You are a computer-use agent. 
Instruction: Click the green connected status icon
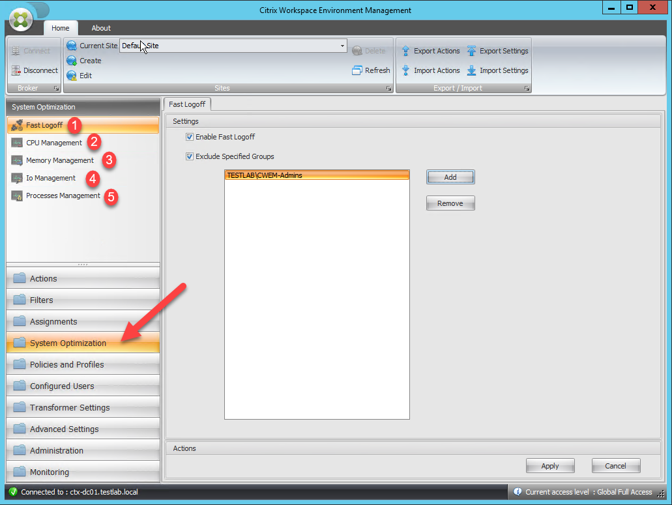click(13, 492)
